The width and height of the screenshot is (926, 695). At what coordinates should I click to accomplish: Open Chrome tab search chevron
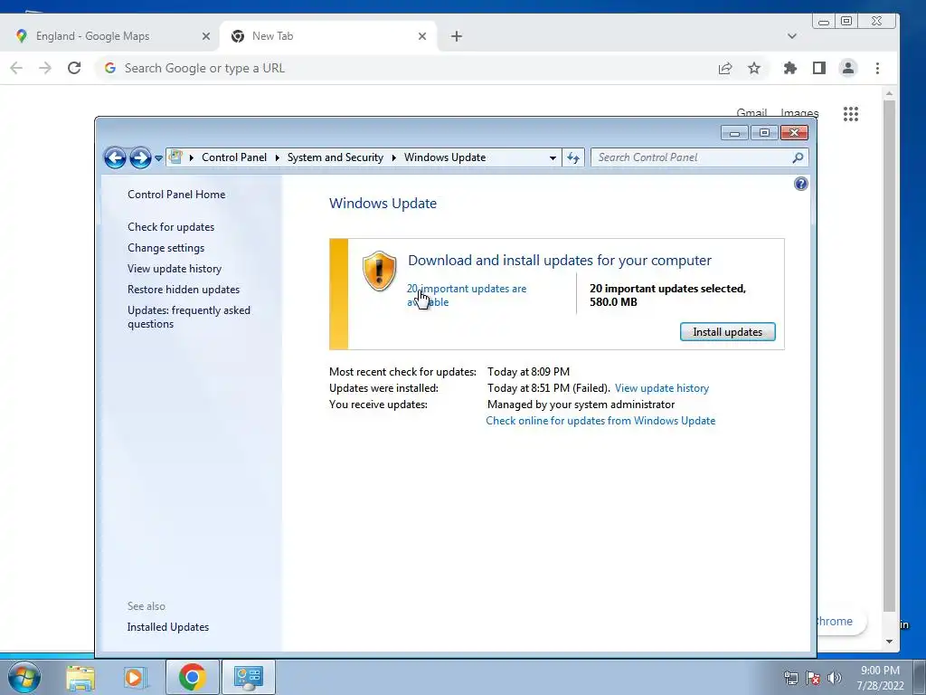[x=792, y=36]
